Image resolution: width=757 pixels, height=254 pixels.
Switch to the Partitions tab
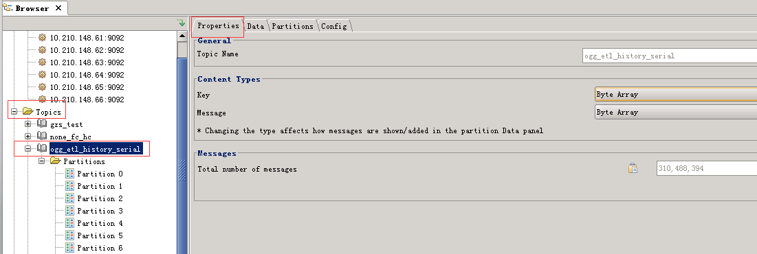292,26
